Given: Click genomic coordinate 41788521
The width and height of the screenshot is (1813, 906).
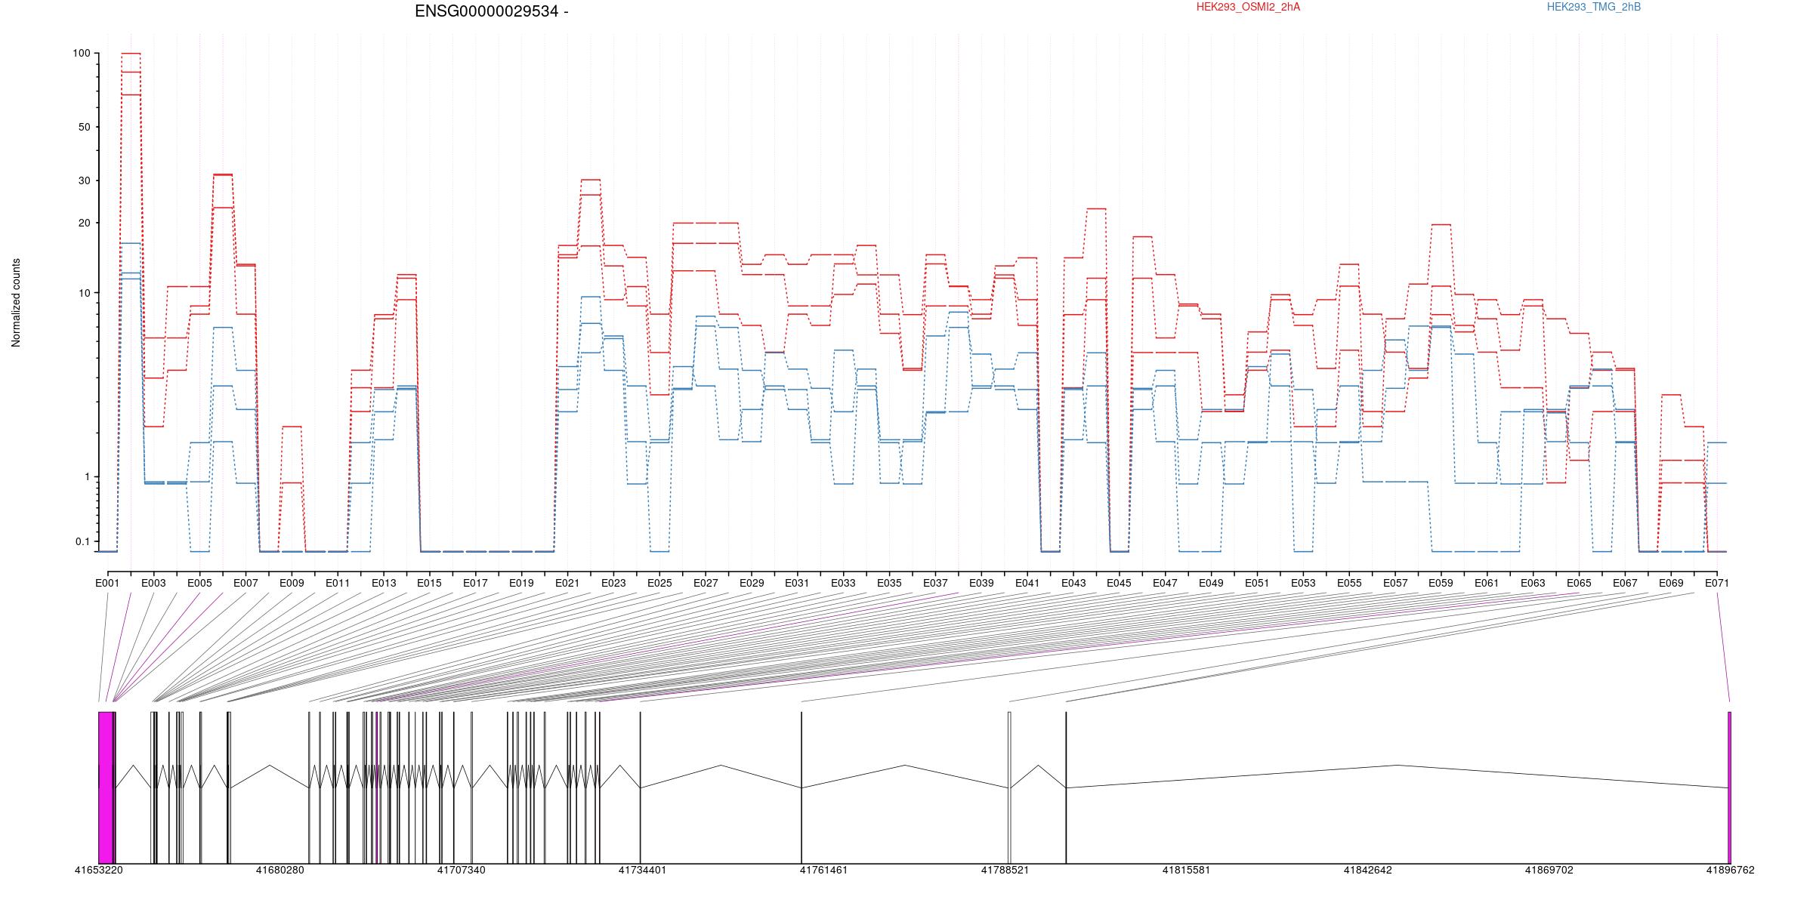Looking at the screenshot, I should pos(1005,870).
